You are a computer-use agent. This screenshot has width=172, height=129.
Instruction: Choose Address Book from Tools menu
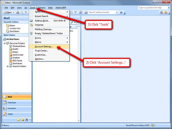[49, 21]
